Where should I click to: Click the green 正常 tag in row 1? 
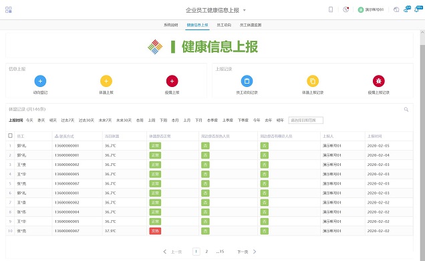point(155,146)
